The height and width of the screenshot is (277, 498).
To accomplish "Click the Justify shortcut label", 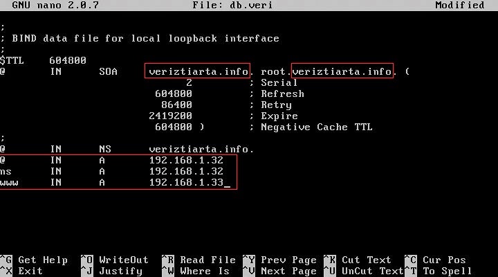I will [x=120, y=271].
